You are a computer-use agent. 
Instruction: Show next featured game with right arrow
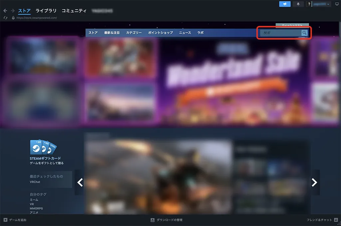[314, 183]
